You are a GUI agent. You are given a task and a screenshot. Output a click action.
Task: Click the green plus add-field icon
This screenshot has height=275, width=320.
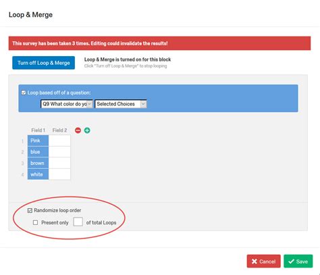tap(87, 130)
